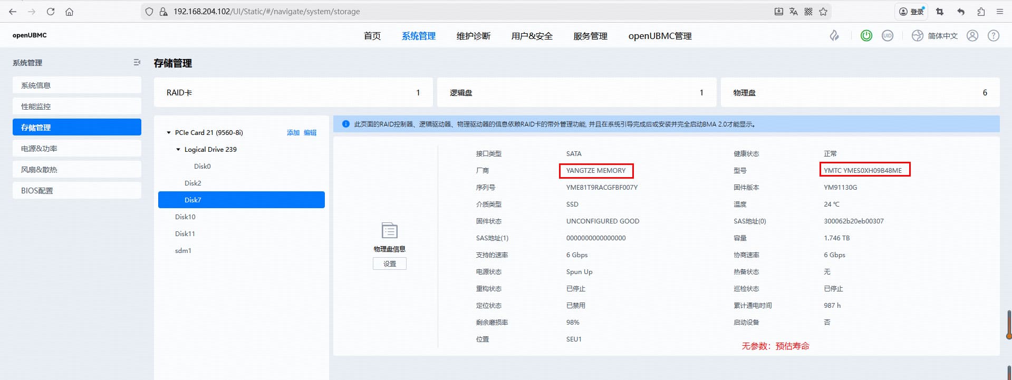Image resolution: width=1012 pixels, height=380 pixels.
Task: Click the browser translate page icon
Action: 794,12
